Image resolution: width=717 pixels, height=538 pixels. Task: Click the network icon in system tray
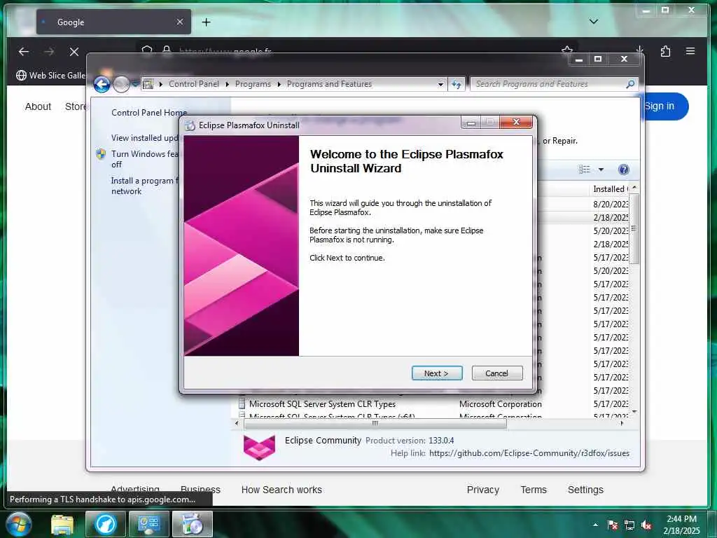[x=629, y=525]
